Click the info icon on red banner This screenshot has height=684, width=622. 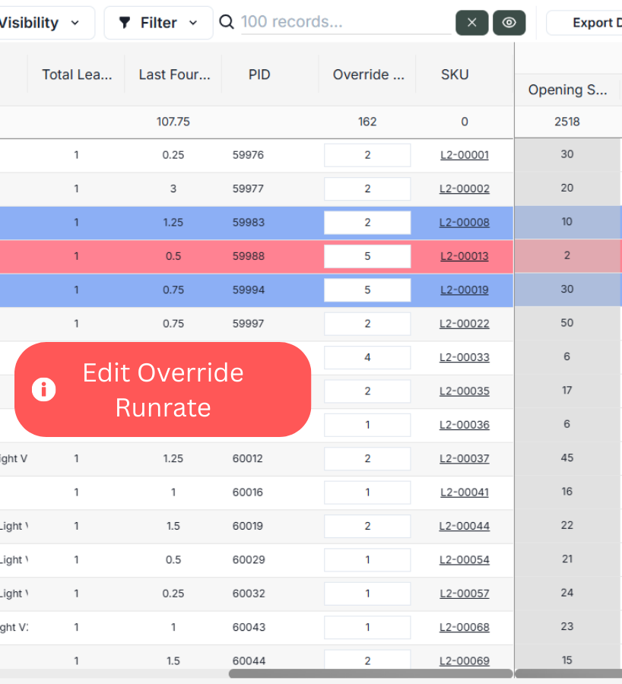44,390
